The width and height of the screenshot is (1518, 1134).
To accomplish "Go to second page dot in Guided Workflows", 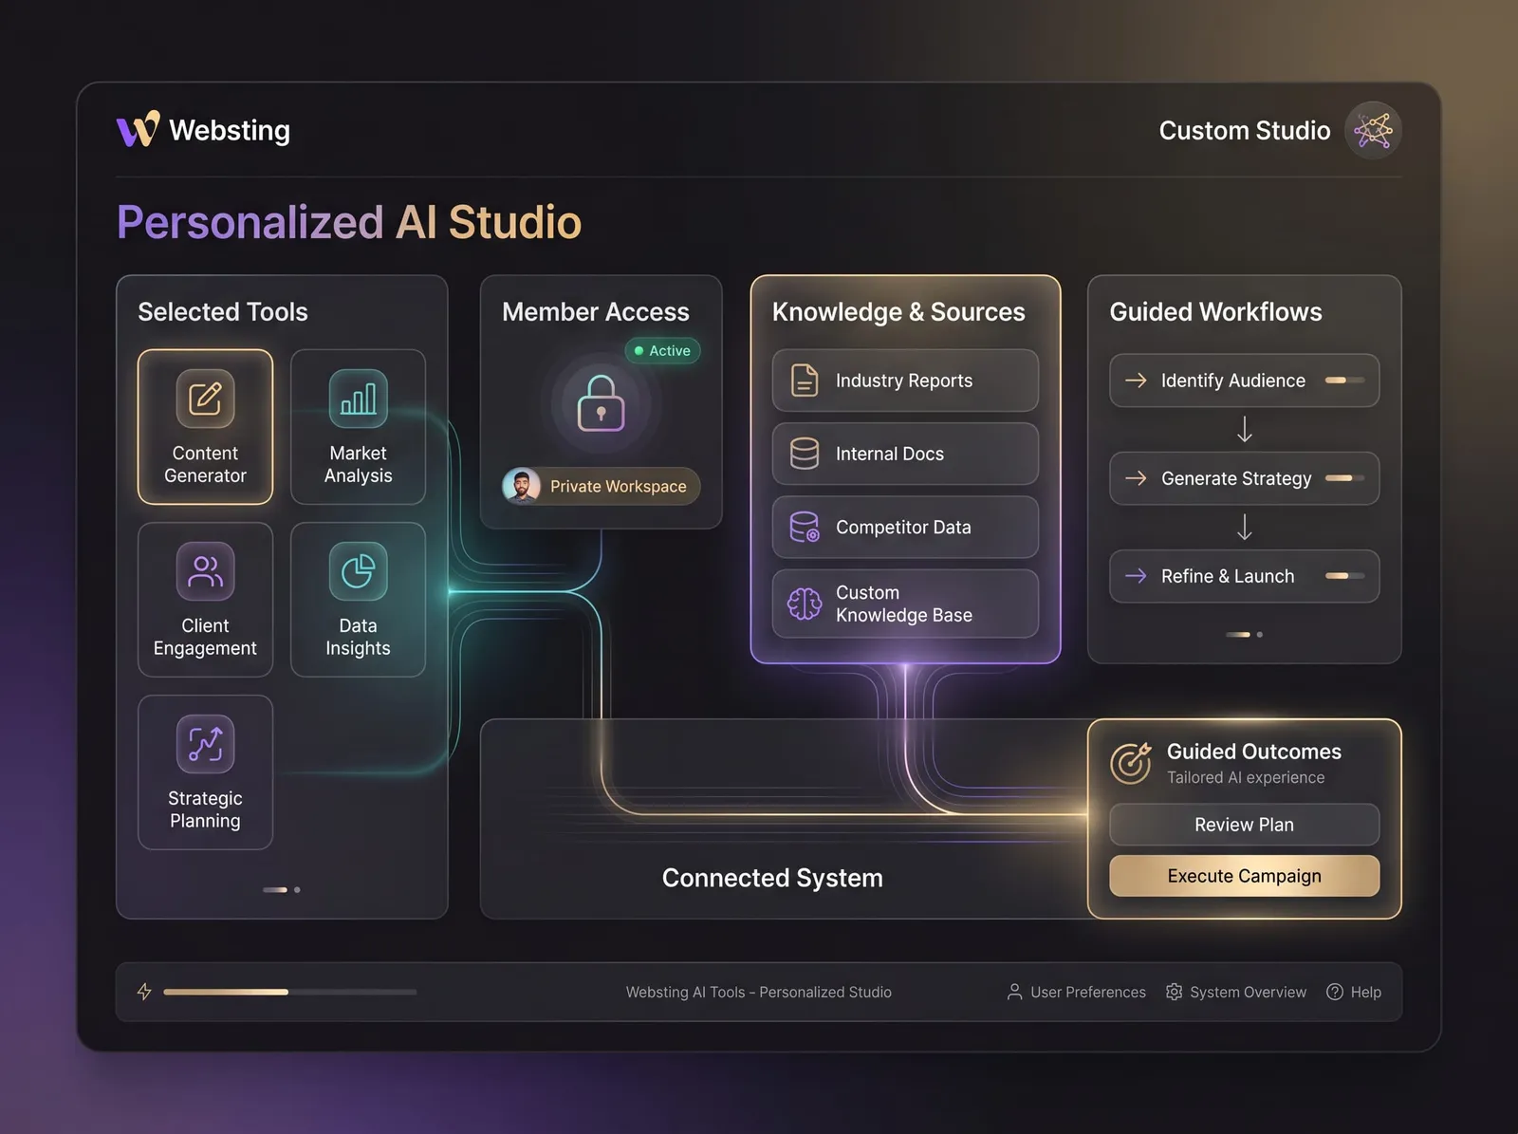I will [x=1259, y=634].
